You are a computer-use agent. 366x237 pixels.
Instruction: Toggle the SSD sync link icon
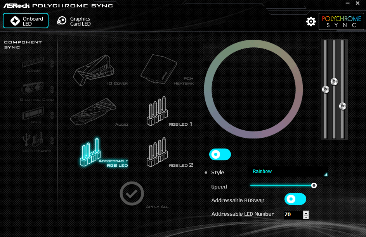point(52,115)
